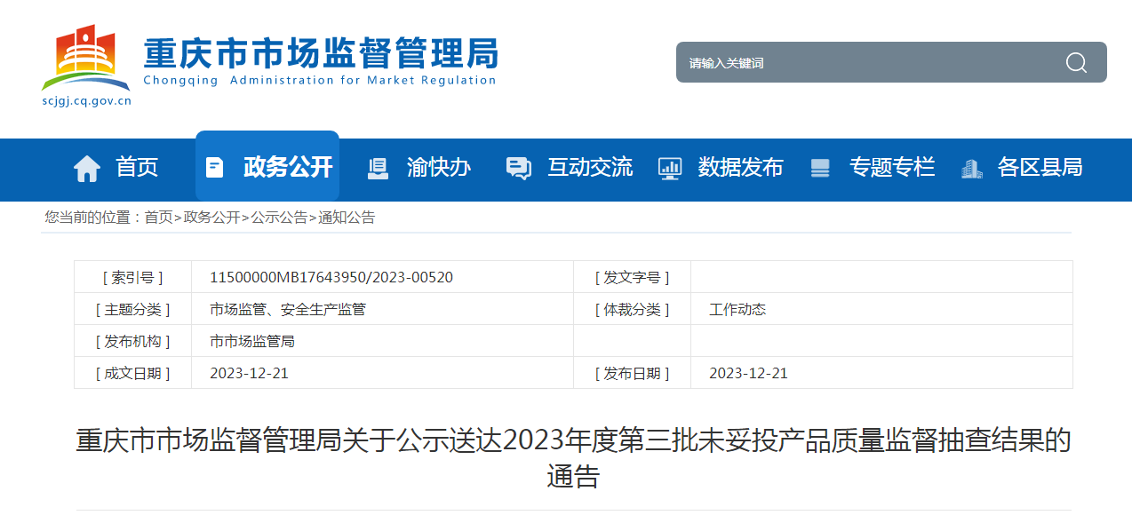Click the English subtitle Chongqing Administration for Market Regulation
Image resolution: width=1132 pixels, height=523 pixels.
[320, 80]
